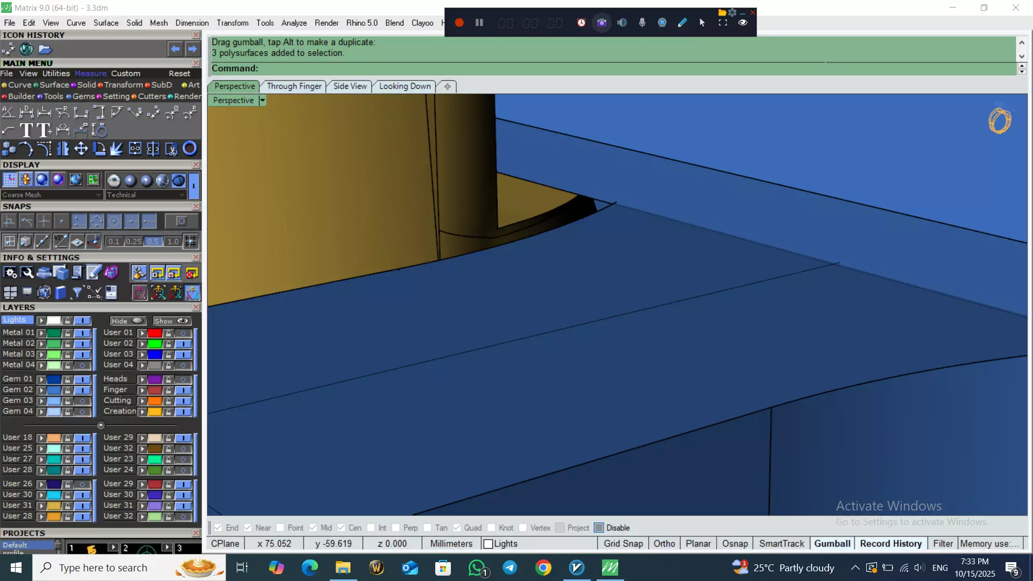
Task: Toggle the Gumball status bar button
Action: 832,543
